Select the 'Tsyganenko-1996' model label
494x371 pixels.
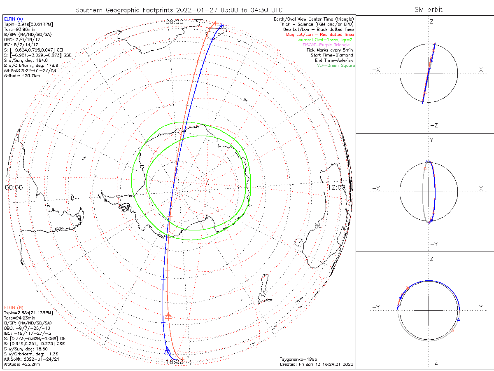pos(298,359)
